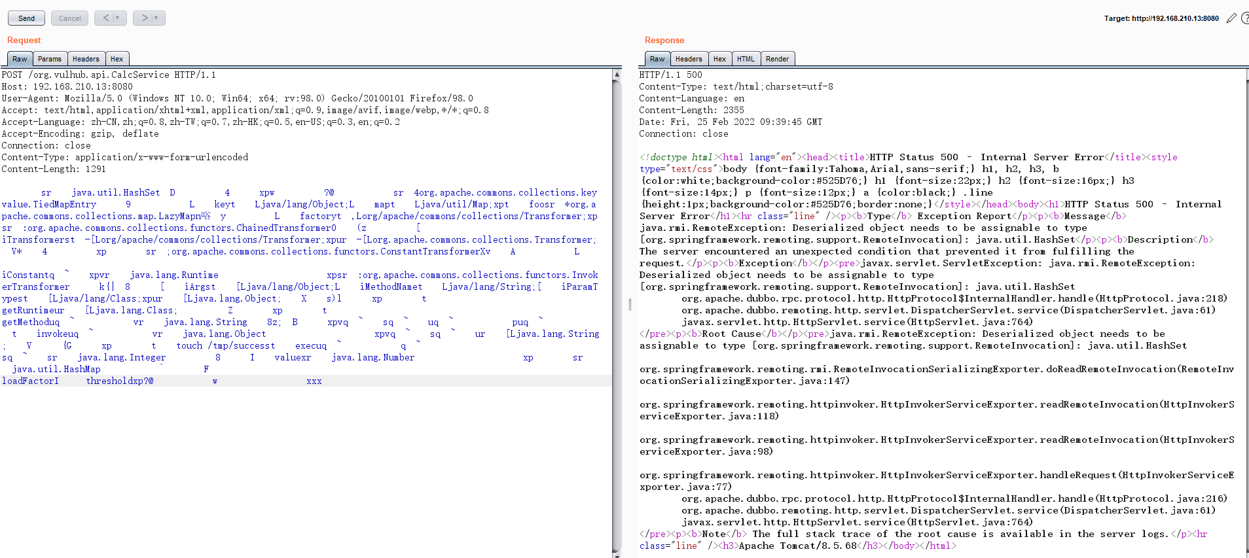1249x558 pixels.
Task: Open the Headers tab in the Response panel
Action: [x=689, y=59]
